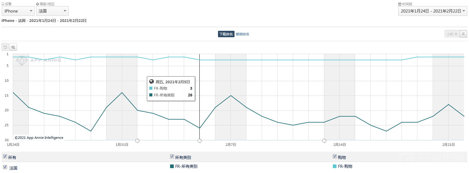Click the event bubble marker under 2月5日 line
The width and height of the screenshot is (469, 173).
tap(200, 141)
